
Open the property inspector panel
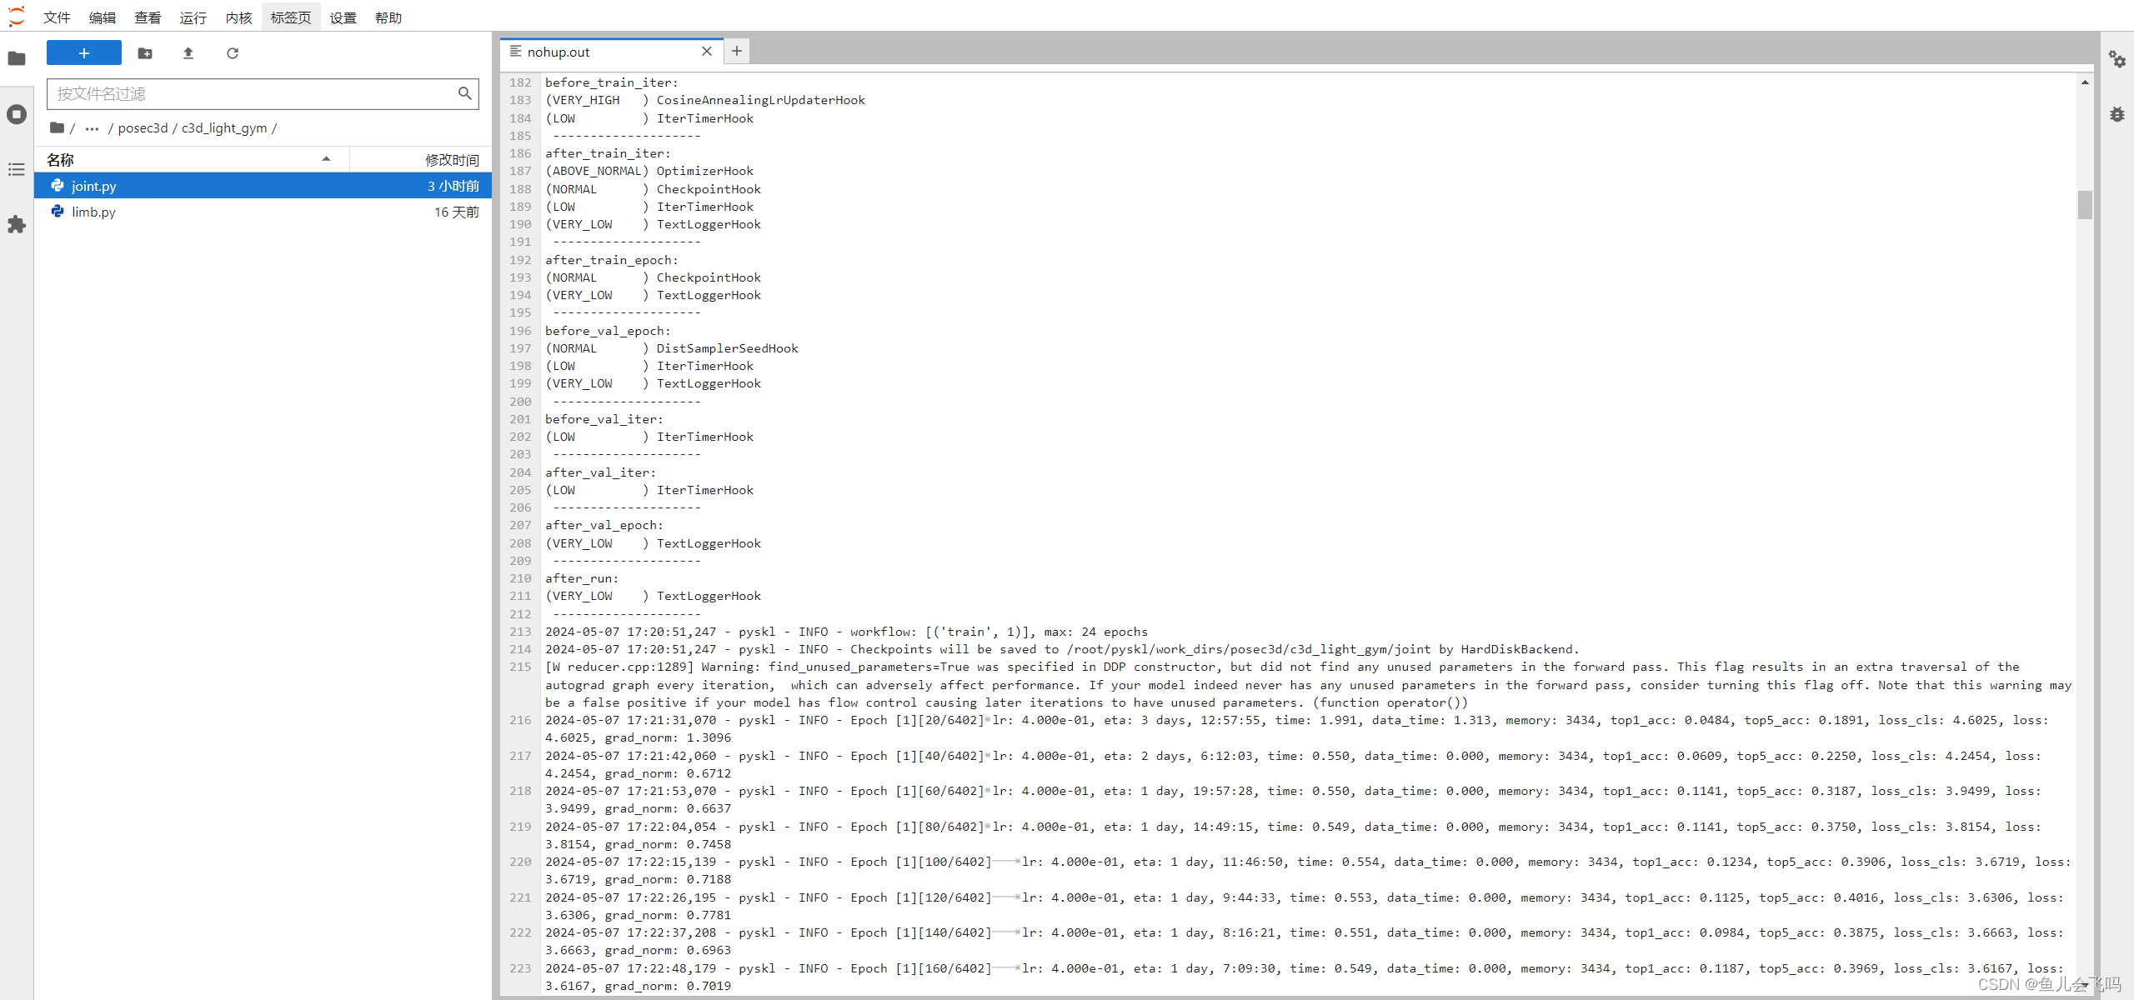tap(2118, 59)
